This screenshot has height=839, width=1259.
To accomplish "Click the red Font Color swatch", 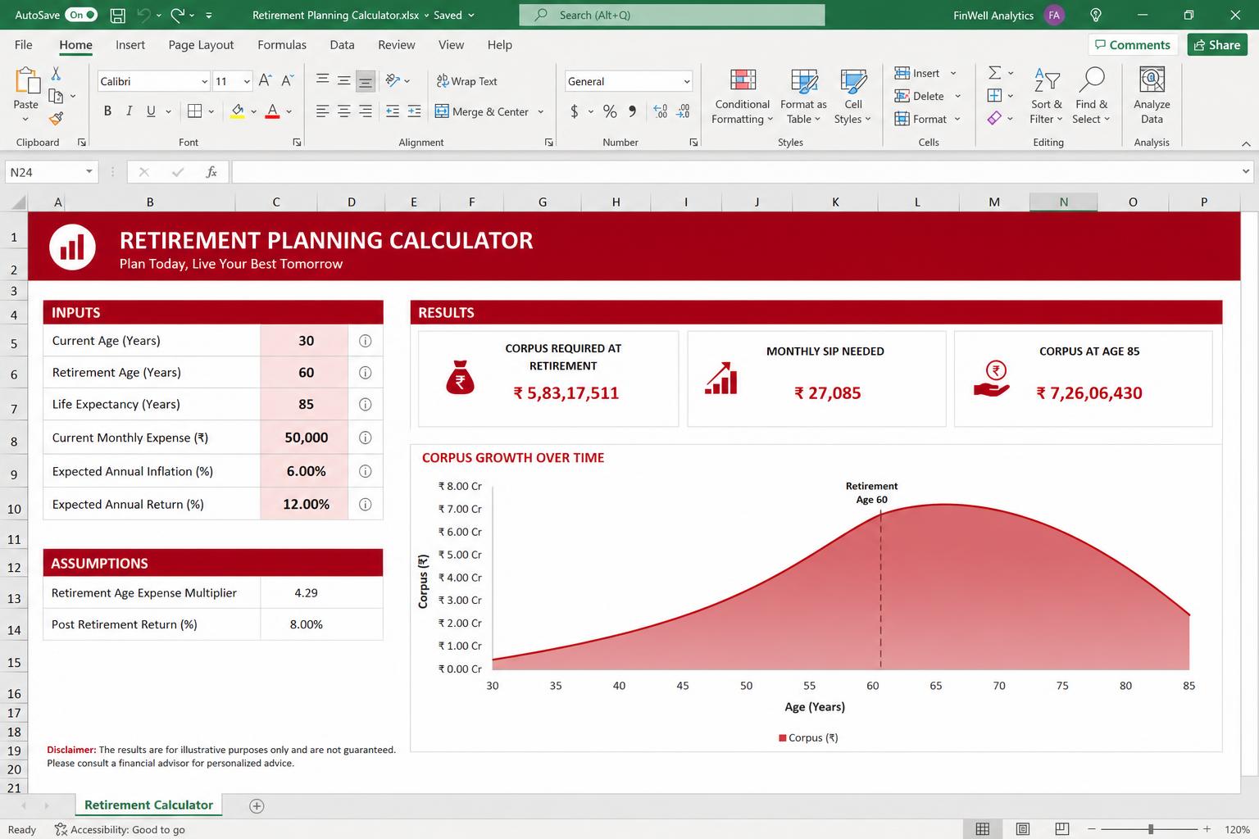I will (273, 111).
